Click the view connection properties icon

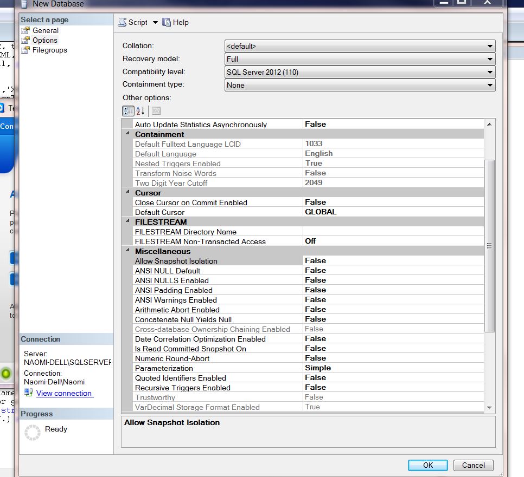tap(28, 393)
